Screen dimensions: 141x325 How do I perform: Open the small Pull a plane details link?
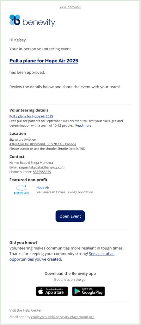coord(31,116)
